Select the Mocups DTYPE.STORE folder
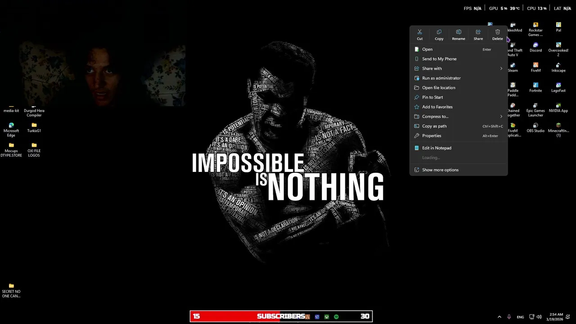 [x=11, y=150]
